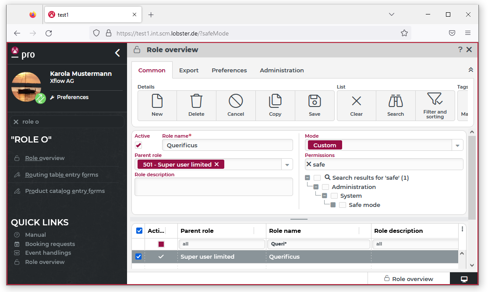
Task: Click the Safe mode tree node marker
Action: 333,205
